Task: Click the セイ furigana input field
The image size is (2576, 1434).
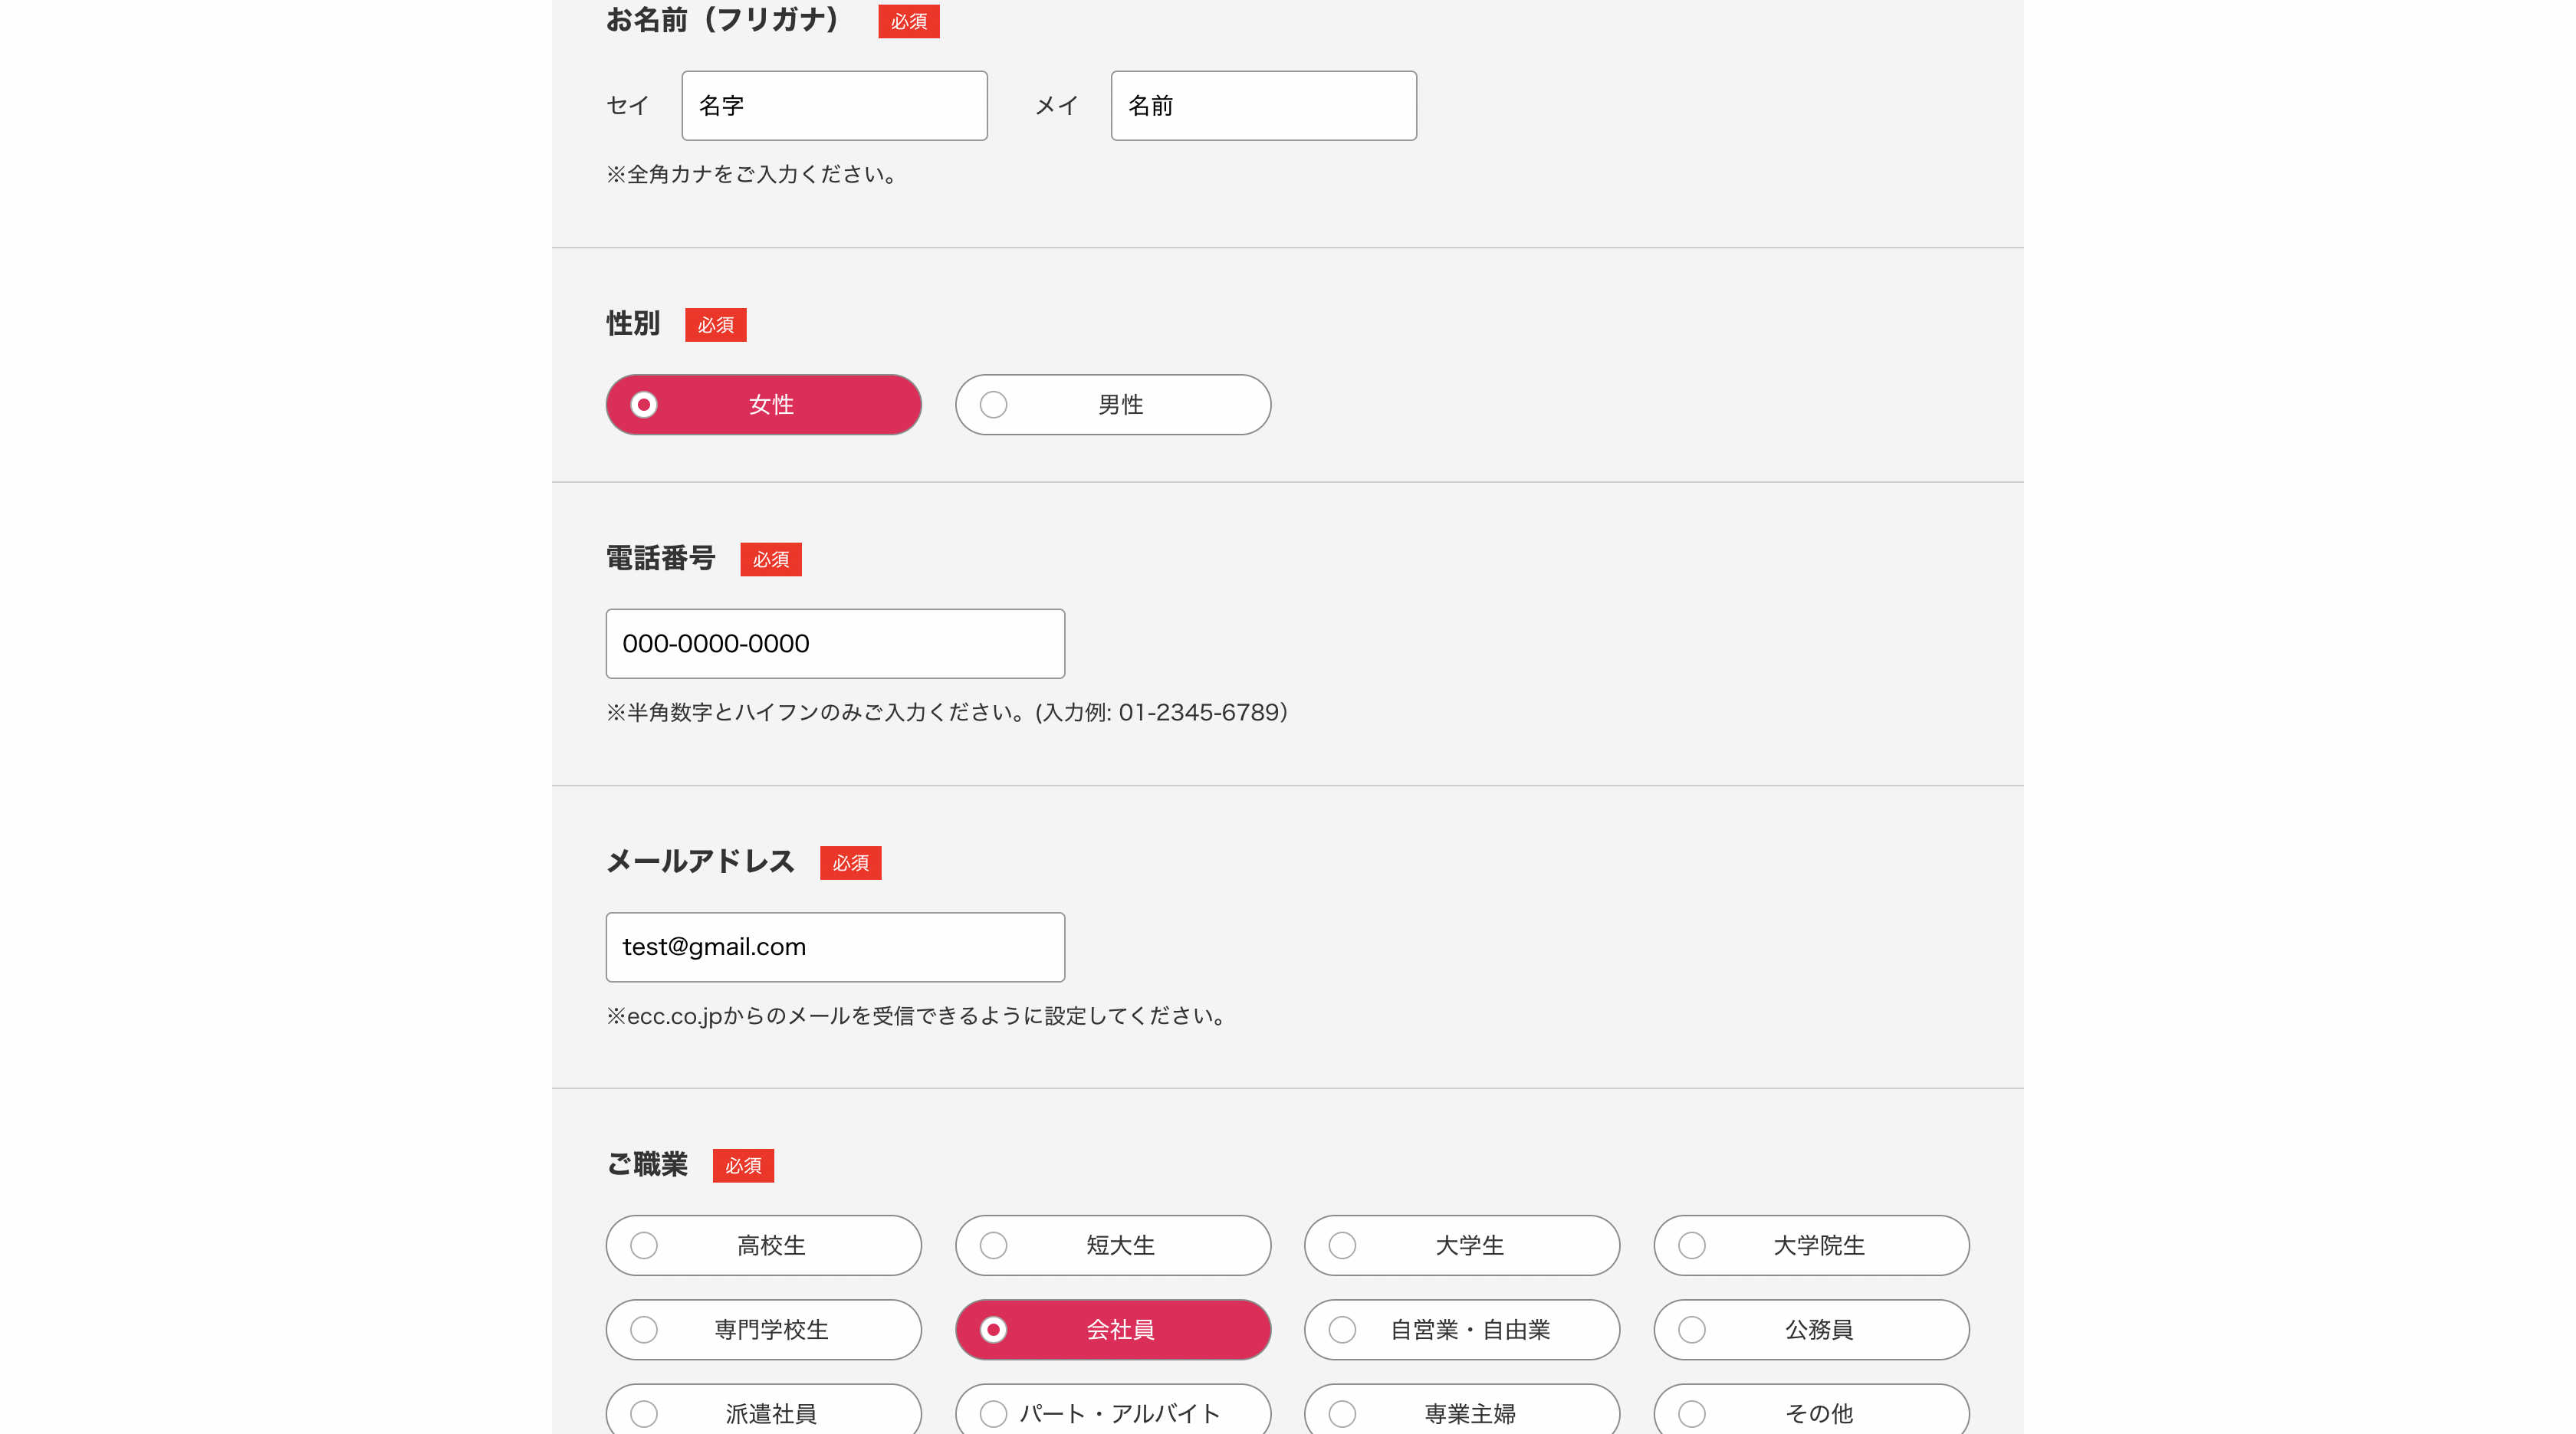Action: (834, 105)
